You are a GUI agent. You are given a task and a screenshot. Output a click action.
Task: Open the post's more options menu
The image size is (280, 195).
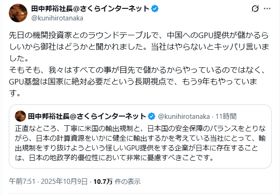click(268, 9)
